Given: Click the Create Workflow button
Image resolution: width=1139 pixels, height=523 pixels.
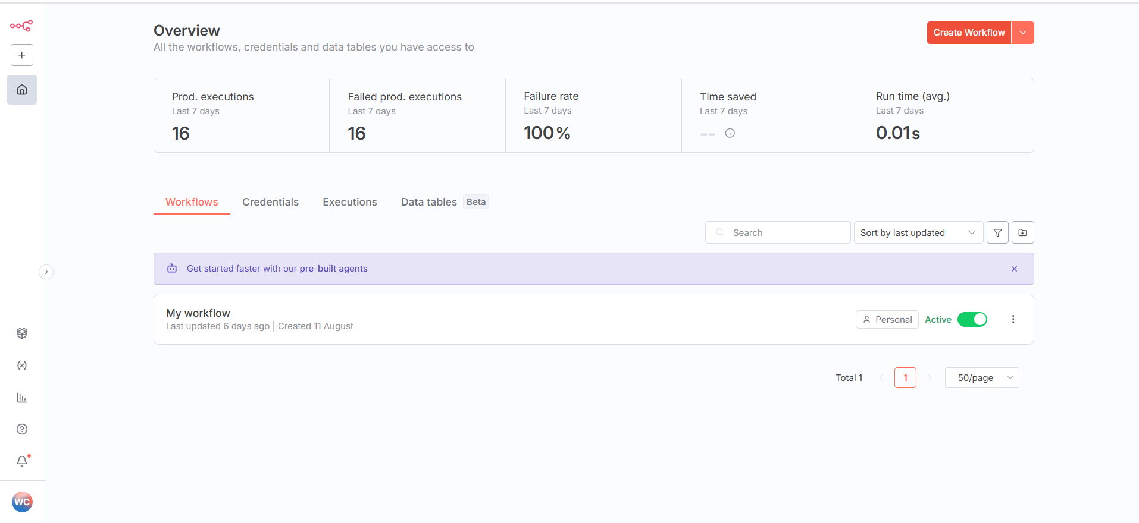Looking at the screenshot, I should pyautogui.click(x=968, y=33).
